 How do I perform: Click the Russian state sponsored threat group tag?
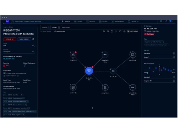click(x=156, y=45)
